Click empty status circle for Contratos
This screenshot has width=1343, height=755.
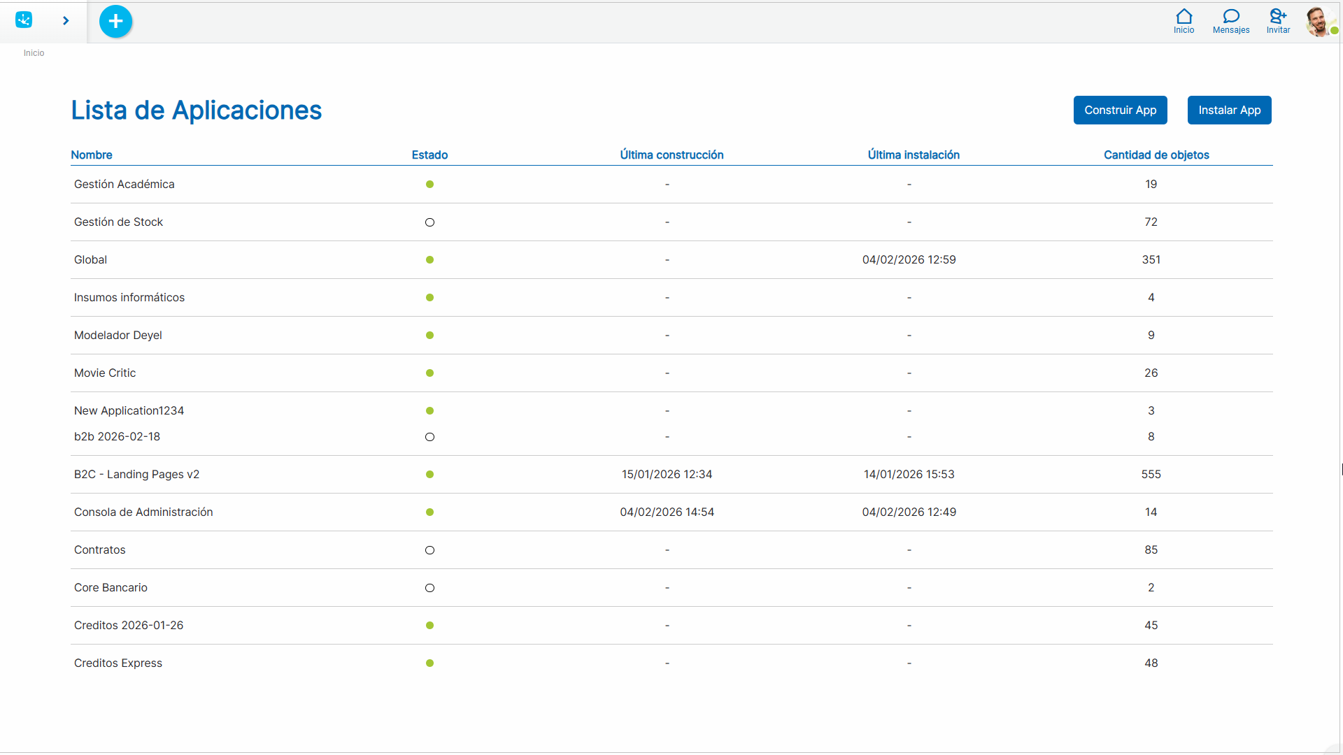click(x=429, y=550)
